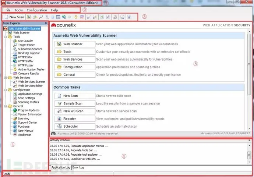Screen dimensions: 254x177
Task: Select Program Updates in the tree
Action: [29, 110]
